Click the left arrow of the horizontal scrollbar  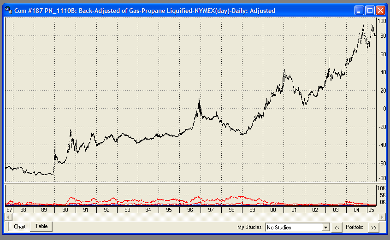(x=8, y=217)
